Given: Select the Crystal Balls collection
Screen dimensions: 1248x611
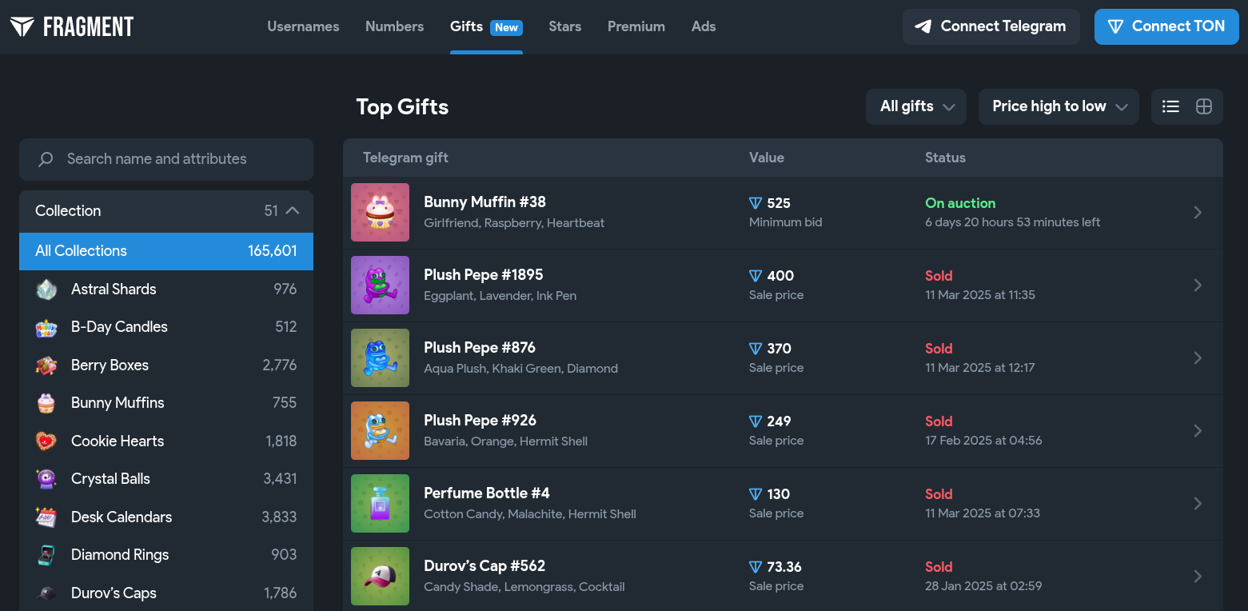Looking at the screenshot, I should click(166, 479).
